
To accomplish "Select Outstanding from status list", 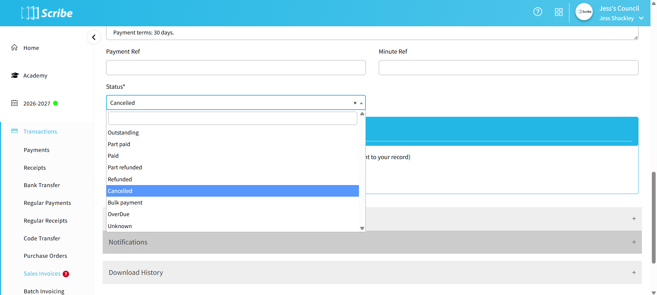I will click(123, 132).
